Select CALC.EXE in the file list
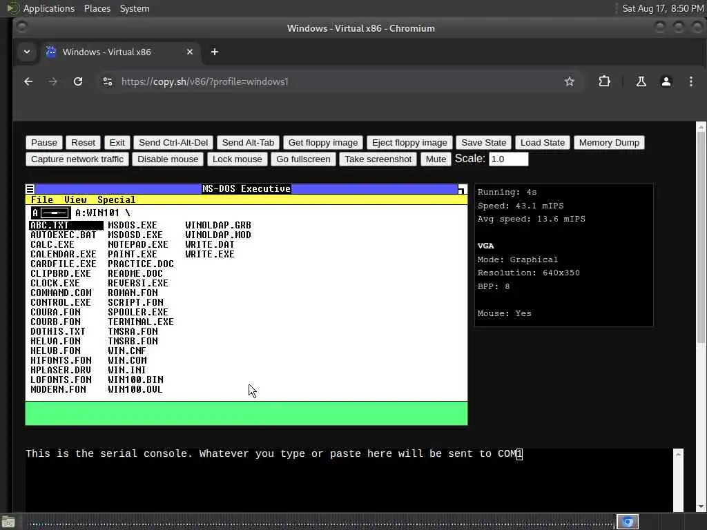 point(52,244)
